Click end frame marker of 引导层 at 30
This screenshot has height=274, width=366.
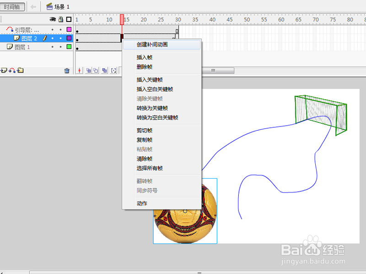177,31
